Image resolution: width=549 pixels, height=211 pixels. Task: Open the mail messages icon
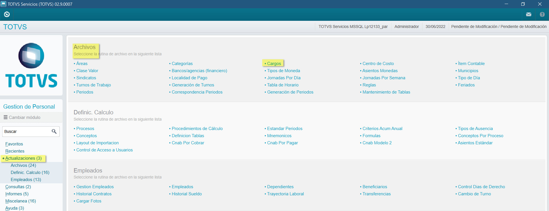point(529,14)
